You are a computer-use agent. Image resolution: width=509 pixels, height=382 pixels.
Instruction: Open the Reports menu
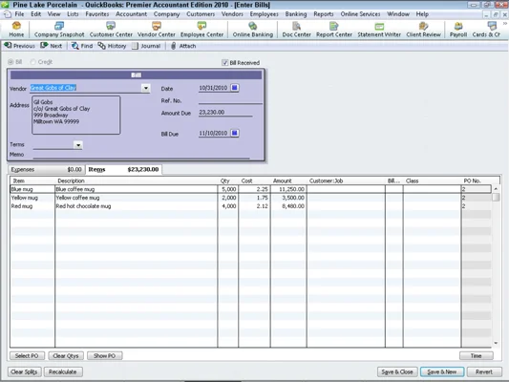(x=324, y=14)
